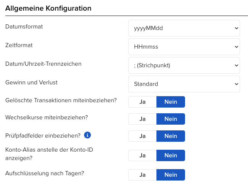Select Nein for Gelöschte Transaktionen miteinbeziehen
Image resolution: width=248 pixels, height=187 pixels.
171,102
